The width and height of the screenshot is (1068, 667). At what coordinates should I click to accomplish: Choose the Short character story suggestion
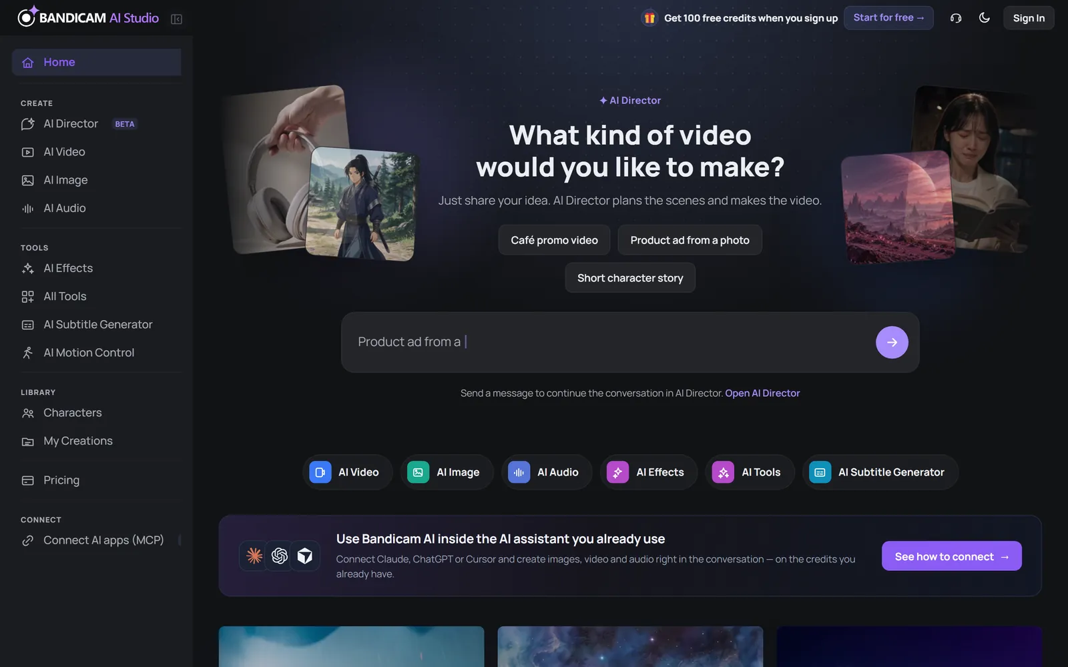click(x=630, y=278)
